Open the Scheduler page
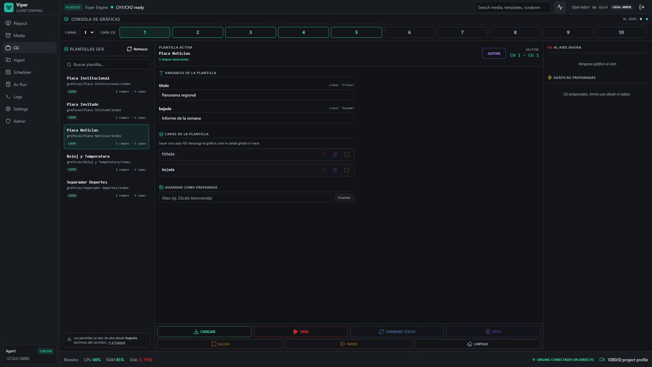Viewport: 652px width, 367px height. click(x=29, y=72)
